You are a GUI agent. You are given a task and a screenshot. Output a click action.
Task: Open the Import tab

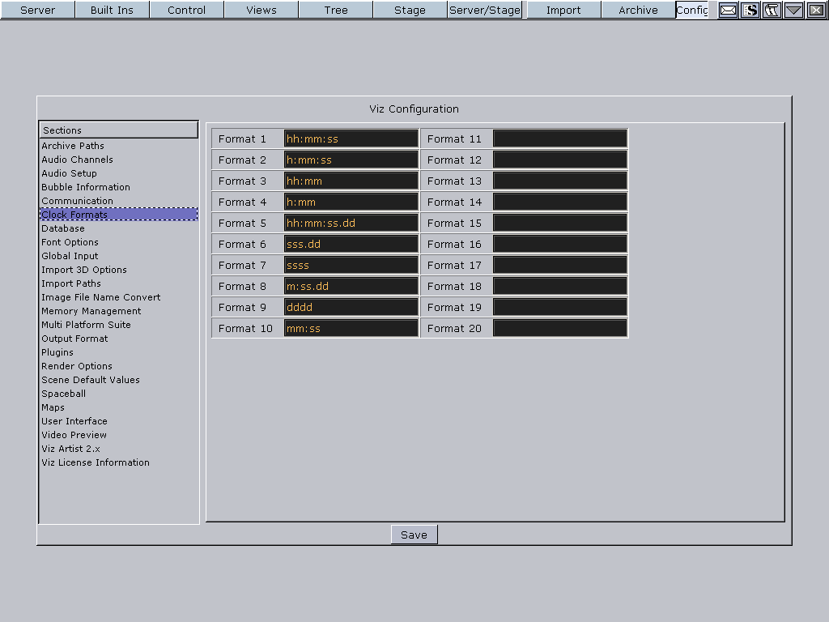pos(563,10)
